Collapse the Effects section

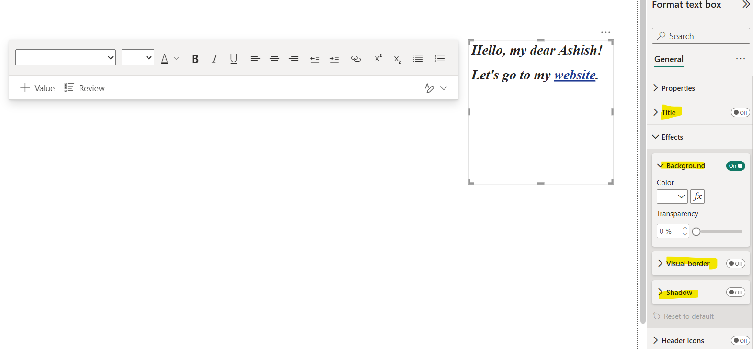(672, 137)
